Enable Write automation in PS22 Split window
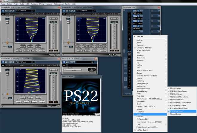Screen dimensions: 197x133 tap(13, 11)
